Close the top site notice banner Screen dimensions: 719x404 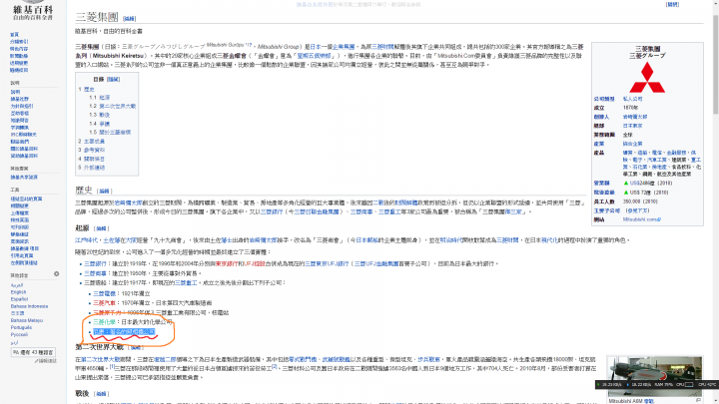pyautogui.click(x=673, y=4)
